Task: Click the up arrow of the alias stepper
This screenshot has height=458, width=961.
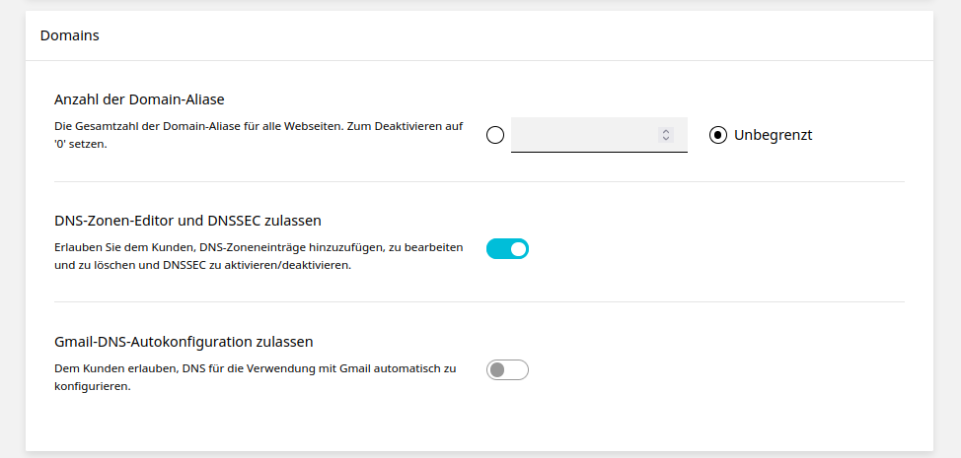Action: coord(666,131)
